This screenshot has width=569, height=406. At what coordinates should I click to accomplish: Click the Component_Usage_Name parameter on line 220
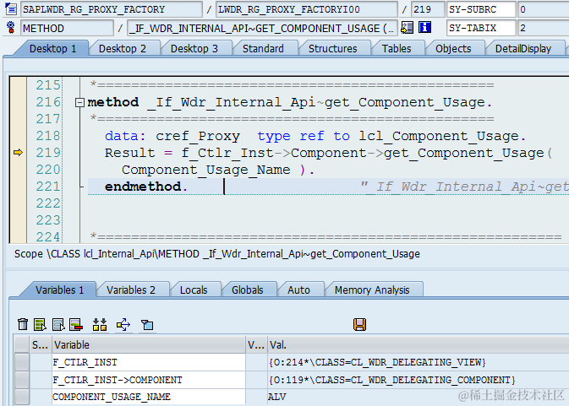tap(205, 170)
